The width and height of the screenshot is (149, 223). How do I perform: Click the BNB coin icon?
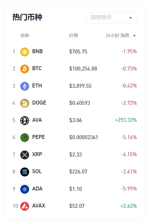coord(25,52)
